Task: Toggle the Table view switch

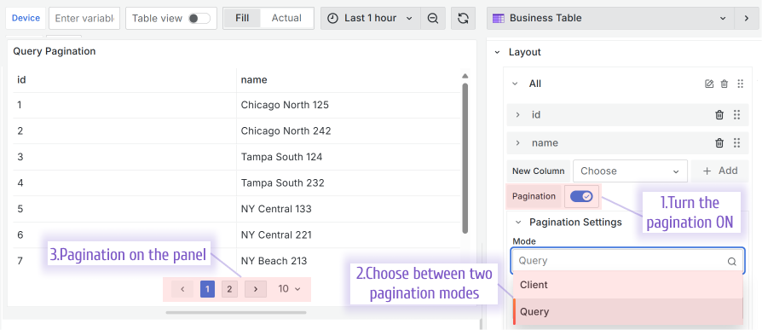Action: [x=199, y=19]
